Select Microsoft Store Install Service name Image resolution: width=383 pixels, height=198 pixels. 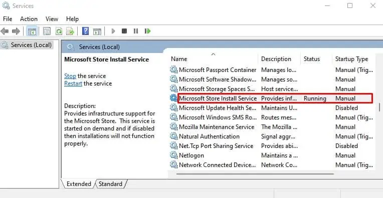[x=218, y=98]
